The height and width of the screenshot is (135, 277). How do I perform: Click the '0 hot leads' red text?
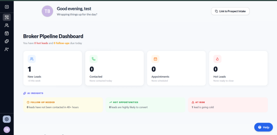41,43
